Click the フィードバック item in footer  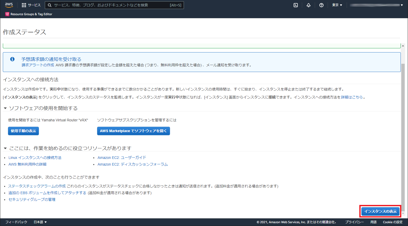(x=16, y=222)
